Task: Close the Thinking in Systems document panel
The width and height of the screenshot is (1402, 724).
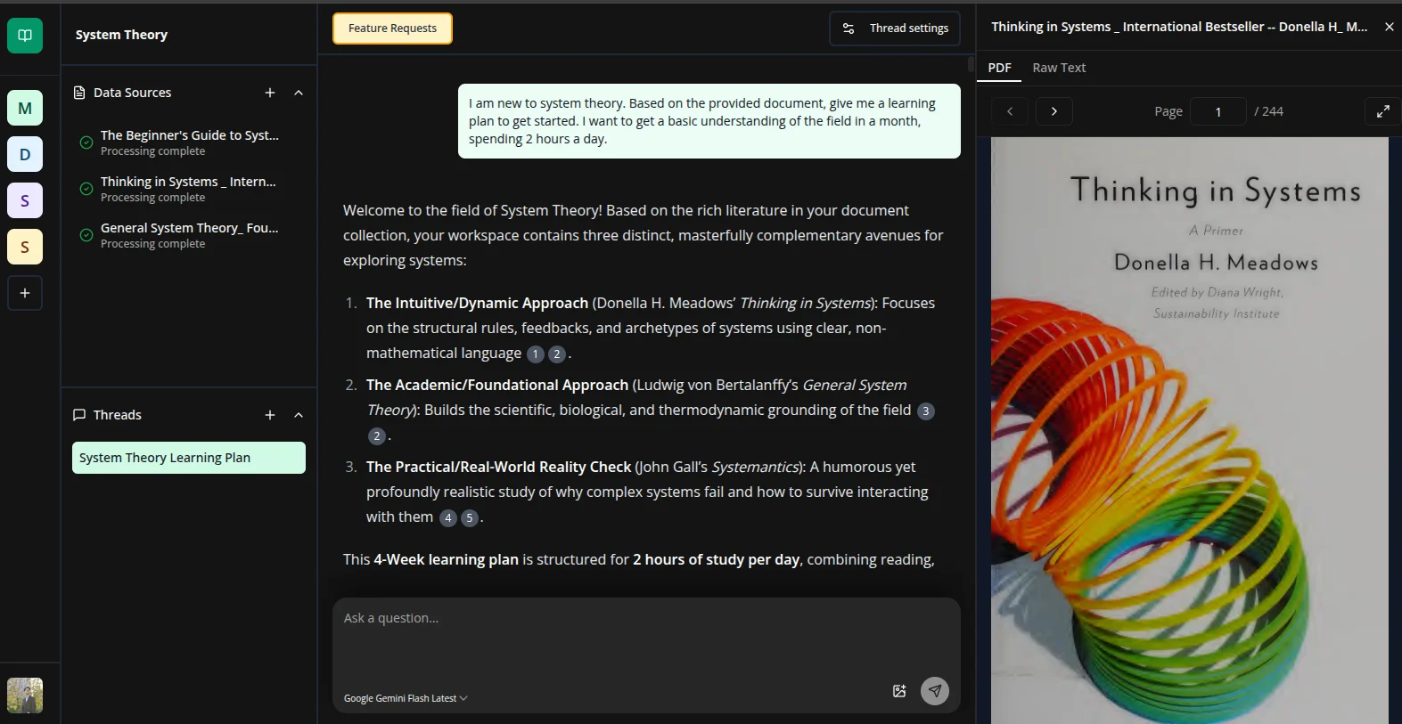Action: point(1389,27)
